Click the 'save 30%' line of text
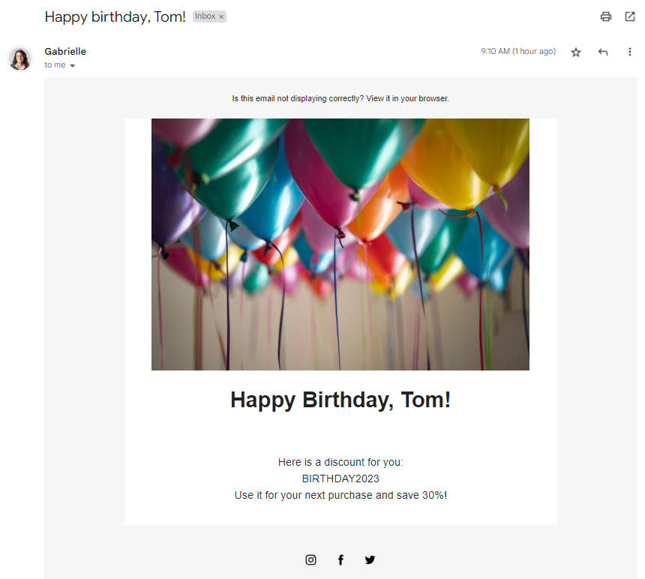Image resolution: width=645 pixels, height=579 pixels. [x=340, y=495]
